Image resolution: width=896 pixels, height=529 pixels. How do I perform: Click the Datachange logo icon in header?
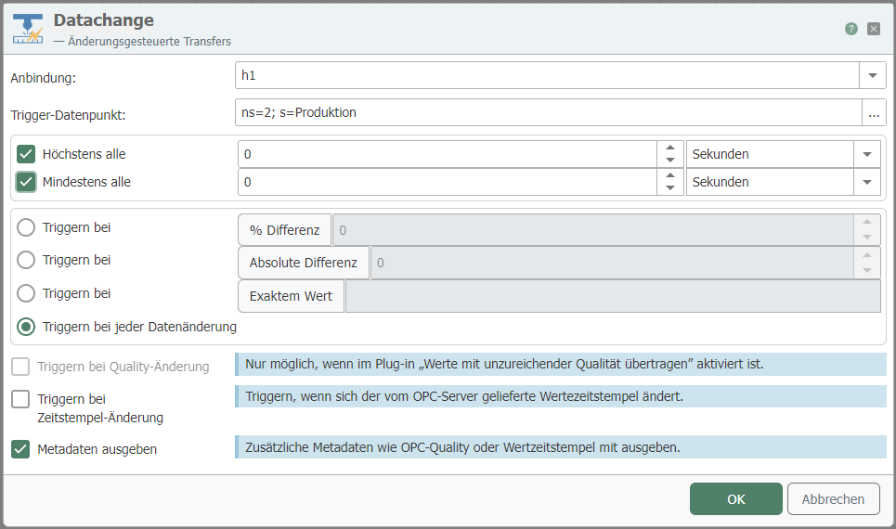28,29
